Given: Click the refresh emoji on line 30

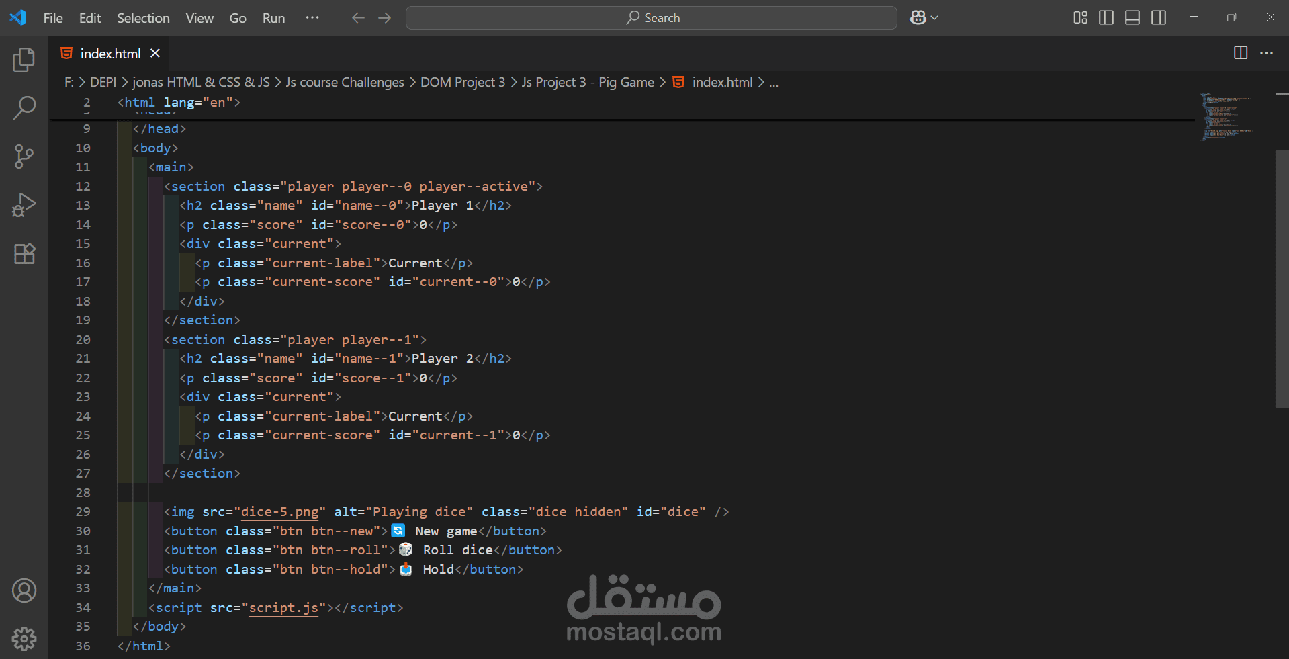Looking at the screenshot, I should [398, 531].
